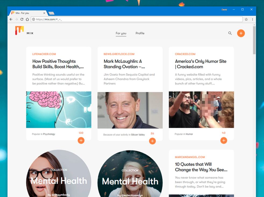Image resolution: width=264 pixels, height=197 pixels.
Task: Open the search magnifier icon
Action: coord(230,33)
